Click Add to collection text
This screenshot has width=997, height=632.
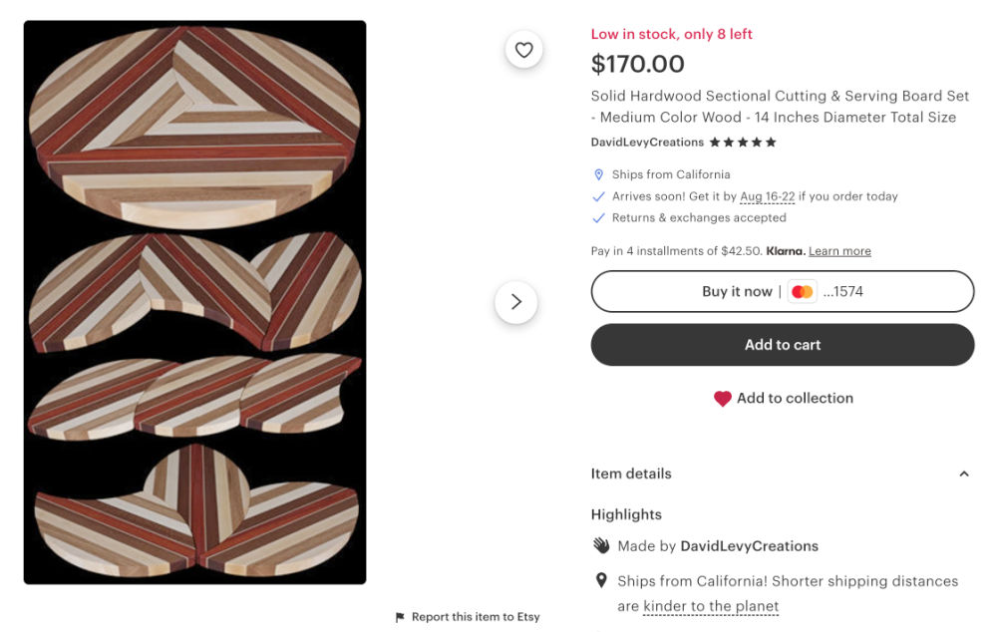pos(795,398)
